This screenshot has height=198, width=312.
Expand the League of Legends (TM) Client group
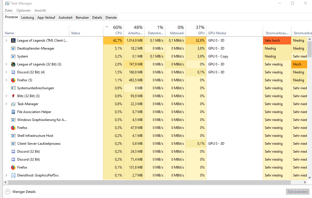coord(7,41)
